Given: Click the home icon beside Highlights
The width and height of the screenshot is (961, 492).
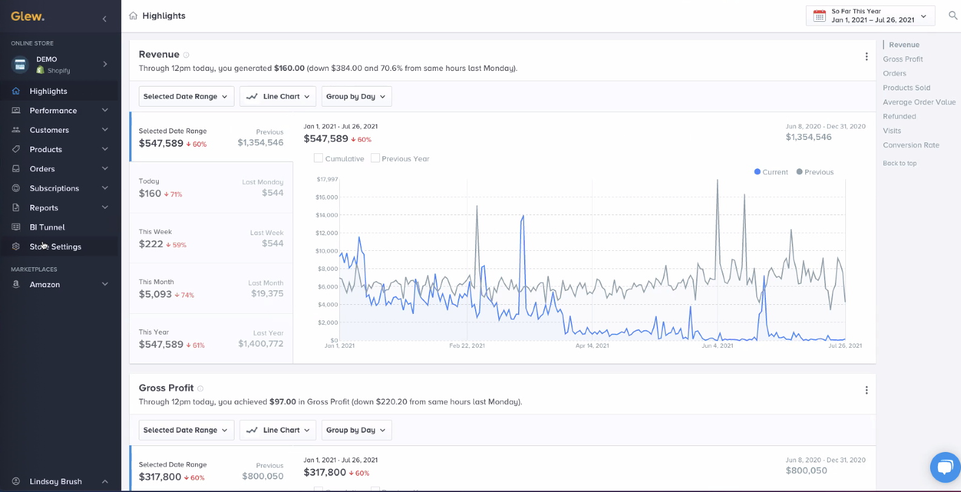Looking at the screenshot, I should click(133, 16).
